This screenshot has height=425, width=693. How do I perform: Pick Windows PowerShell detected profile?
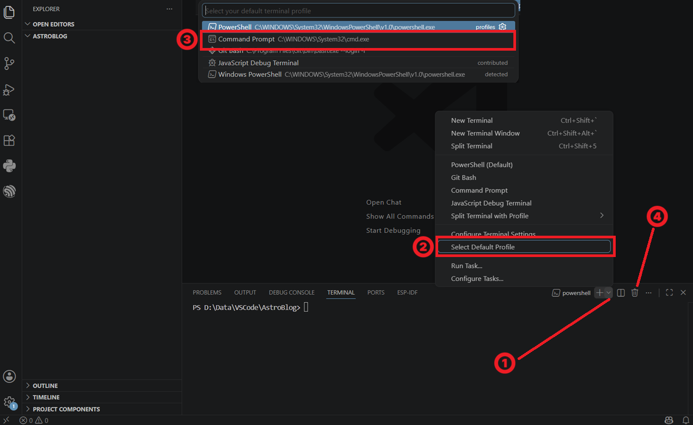click(x=358, y=75)
